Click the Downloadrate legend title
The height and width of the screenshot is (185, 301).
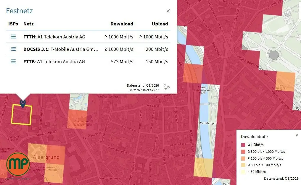(x=254, y=137)
